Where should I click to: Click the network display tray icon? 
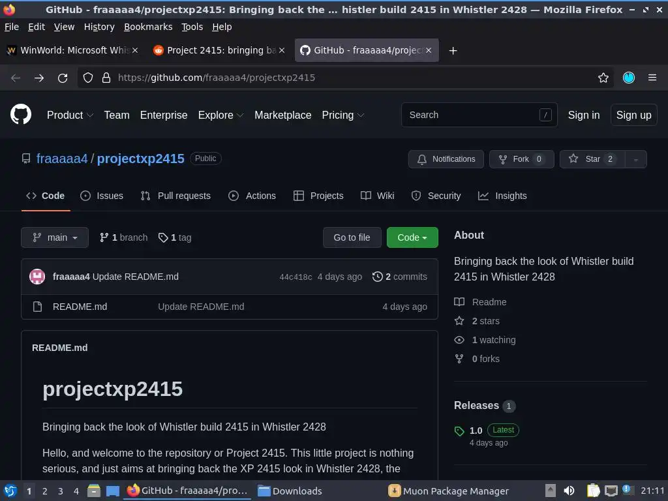tap(611, 491)
